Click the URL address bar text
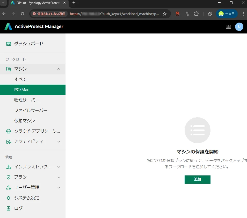The height and width of the screenshot is (218, 247). 114,14
